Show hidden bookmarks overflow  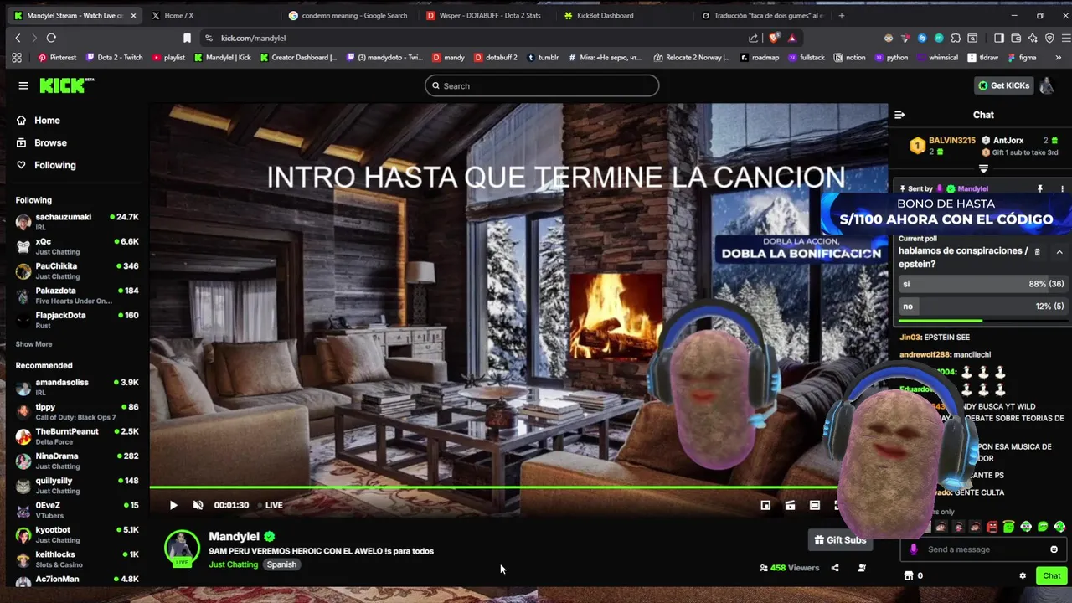click(1060, 58)
